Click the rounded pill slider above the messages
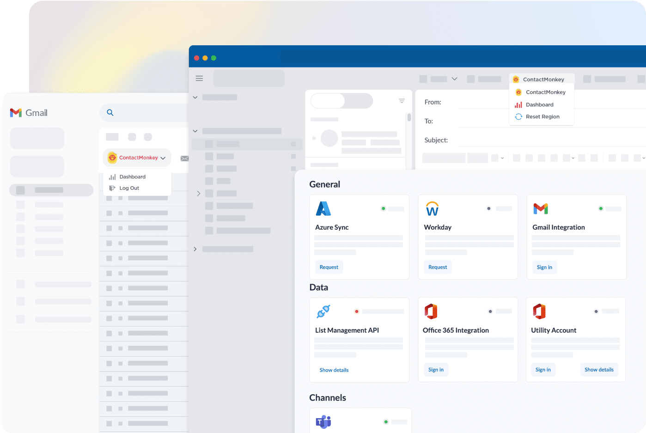The height and width of the screenshot is (433, 646). click(x=341, y=101)
